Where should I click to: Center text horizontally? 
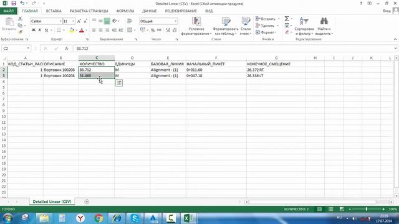(x=100, y=30)
